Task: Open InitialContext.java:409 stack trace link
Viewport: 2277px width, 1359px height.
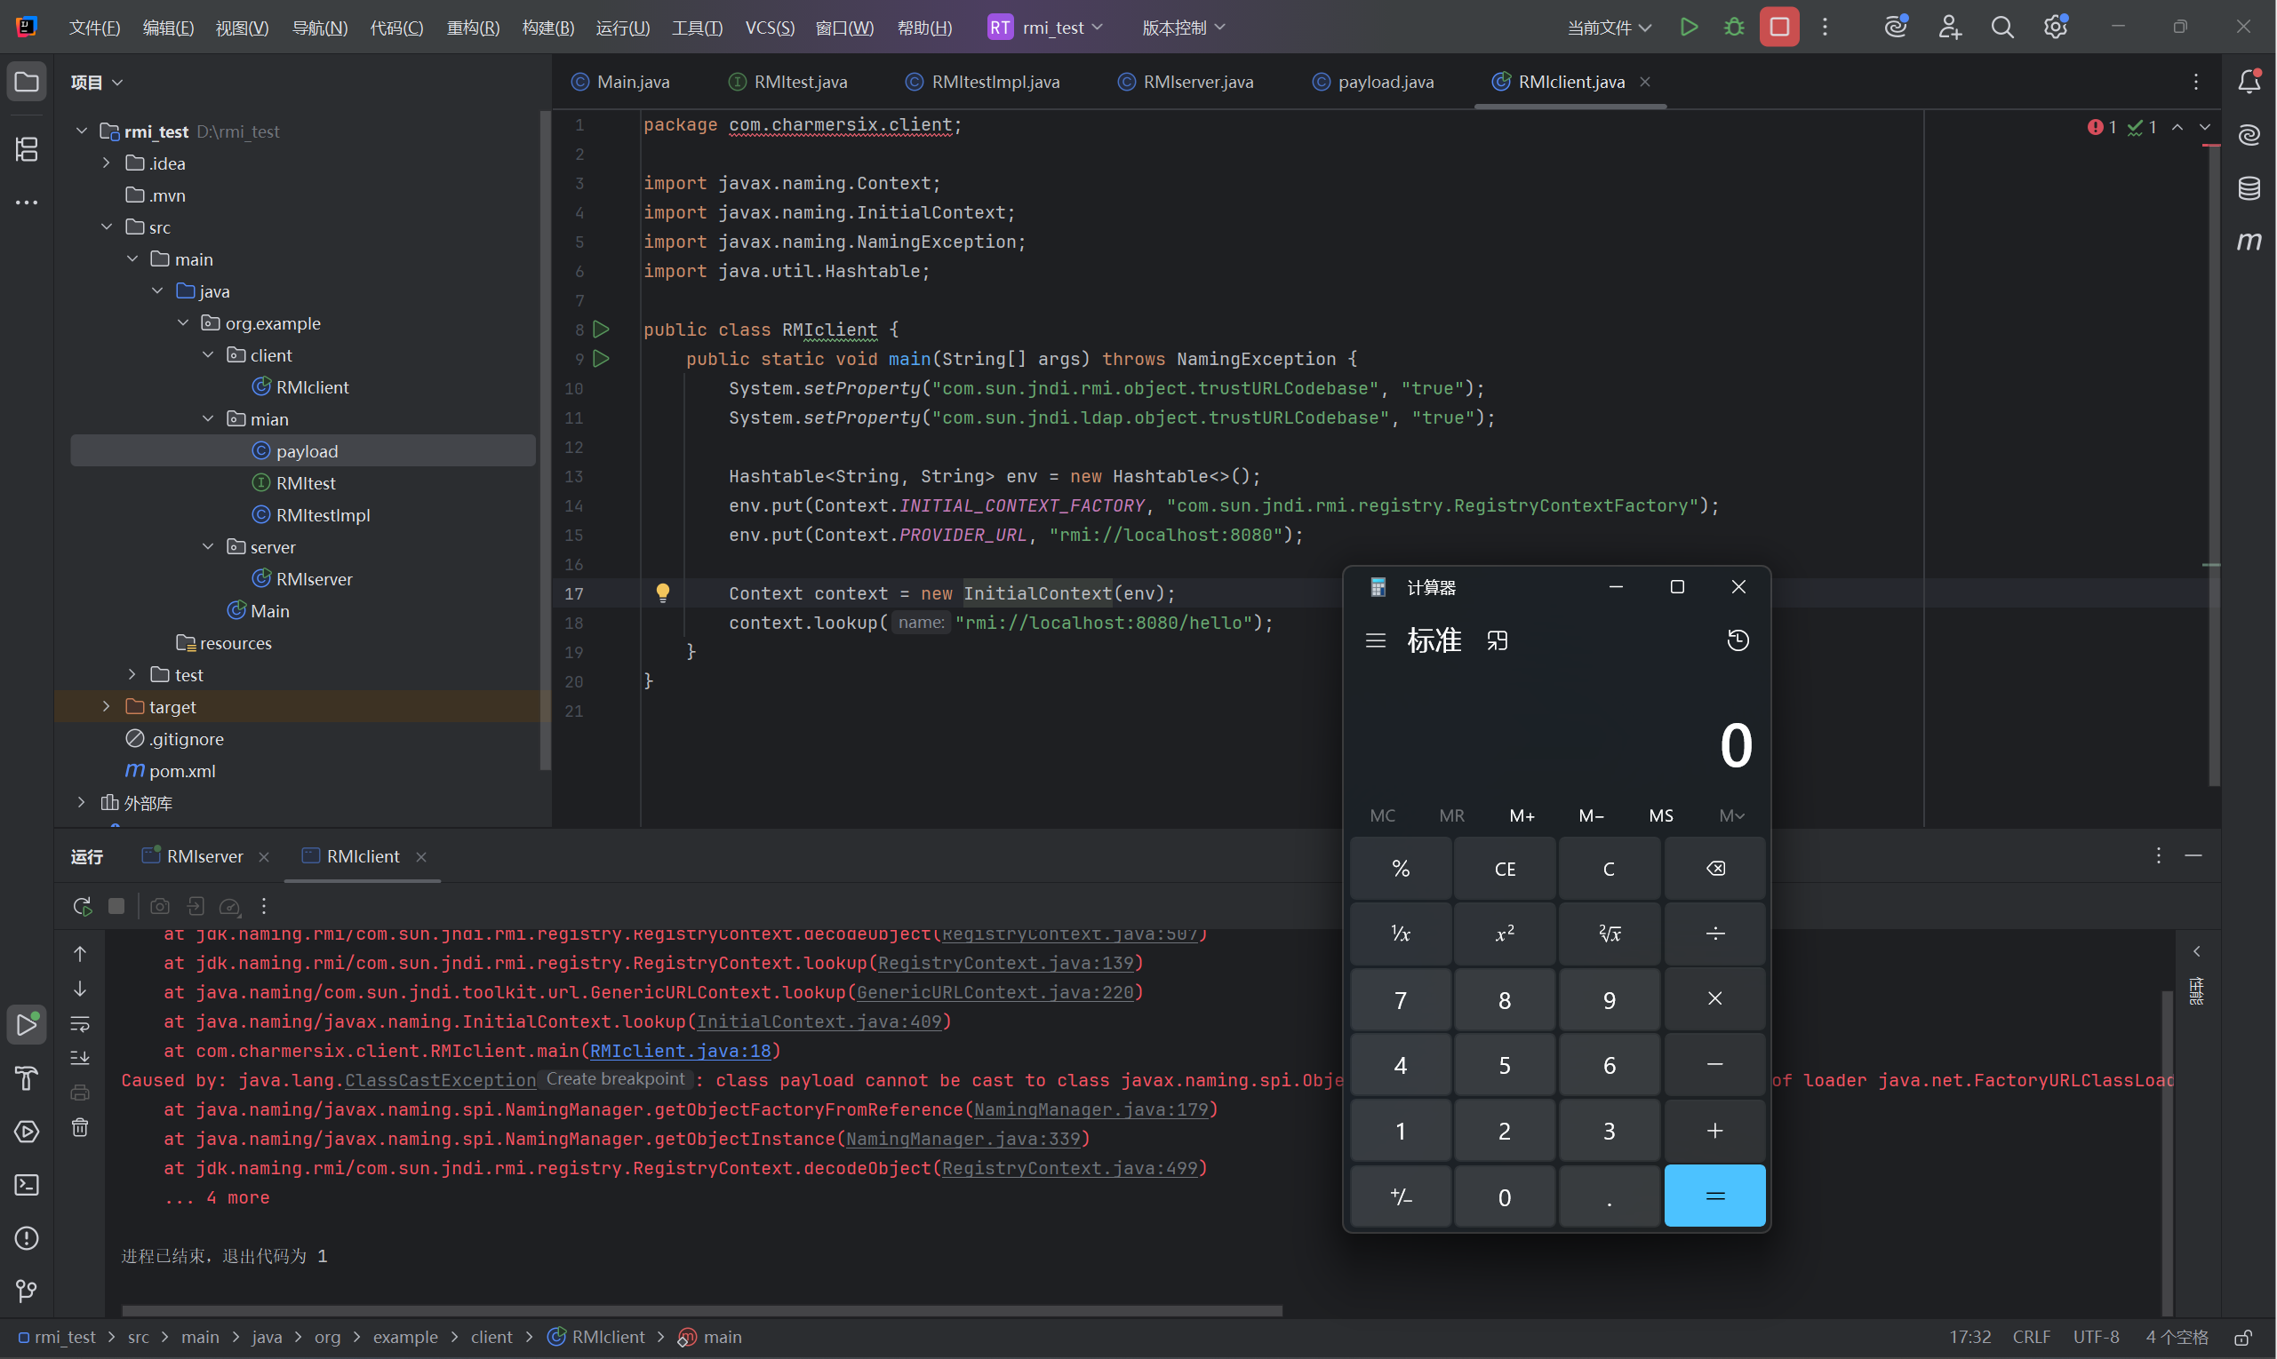Action: pyautogui.click(x=819, y=1021)
